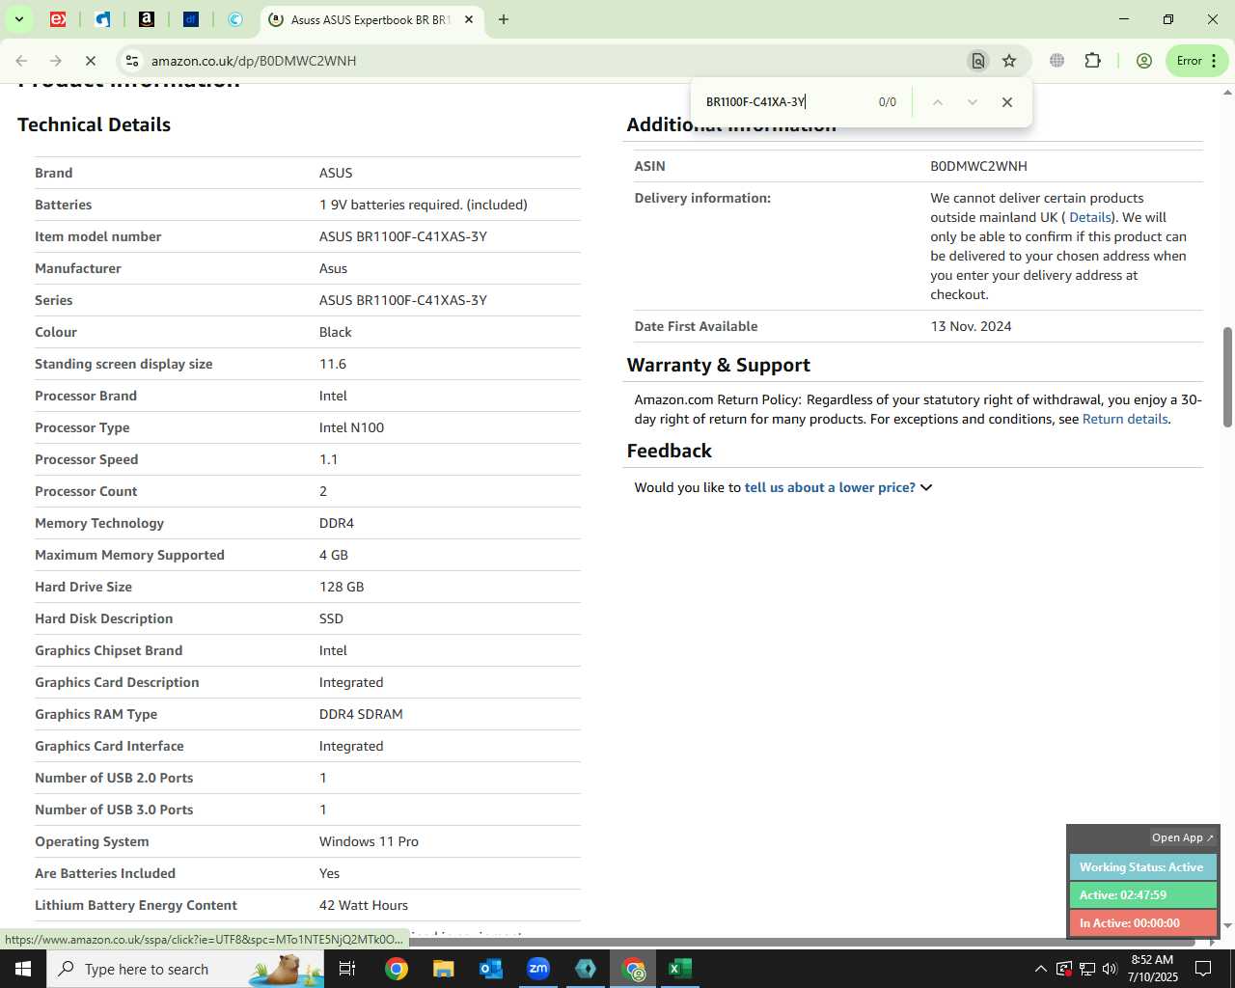This screenshot has height=988, width=1235.
Task: Open Google Chrome from the taskbar
Action: [396, 969]
